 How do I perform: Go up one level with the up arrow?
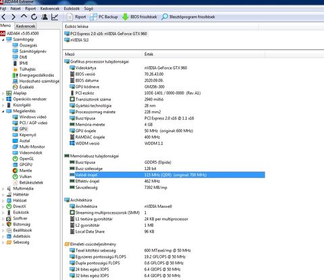[x=24, y=16]
